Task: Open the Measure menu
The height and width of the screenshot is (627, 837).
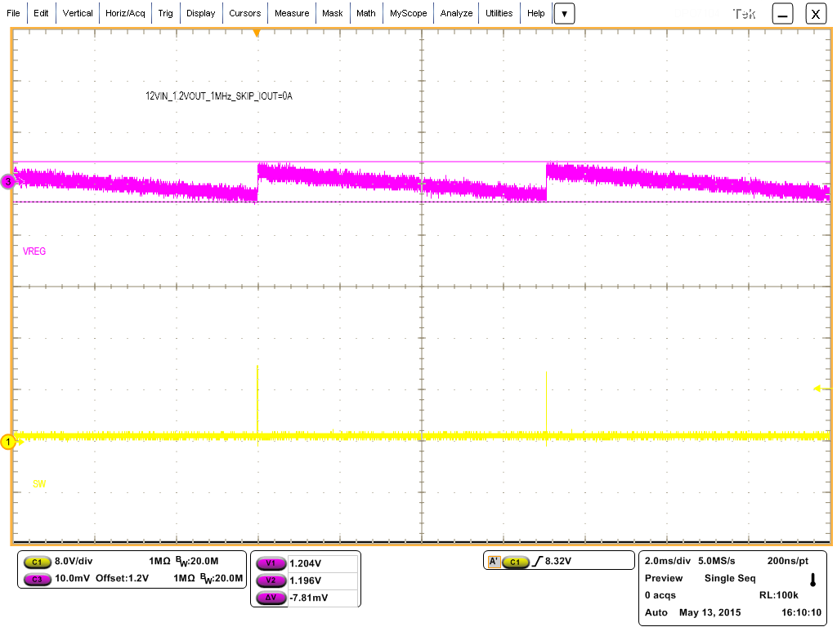Action: (293, 13)
